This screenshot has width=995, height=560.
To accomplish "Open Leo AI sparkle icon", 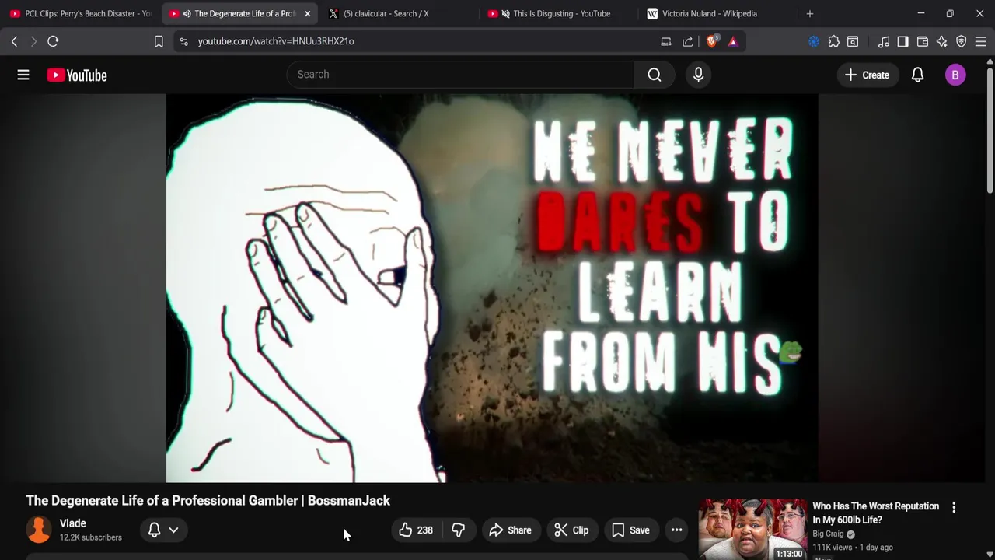I will [x=941, y=41].
